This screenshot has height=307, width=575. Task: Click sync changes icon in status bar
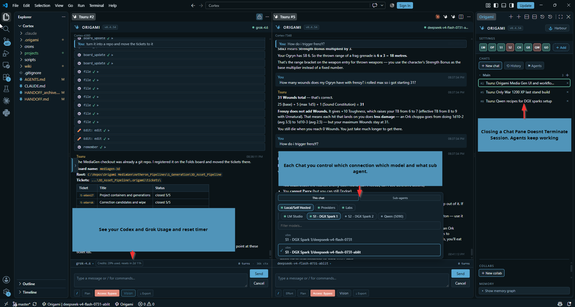pyautogui.click(x=35, y=304)
